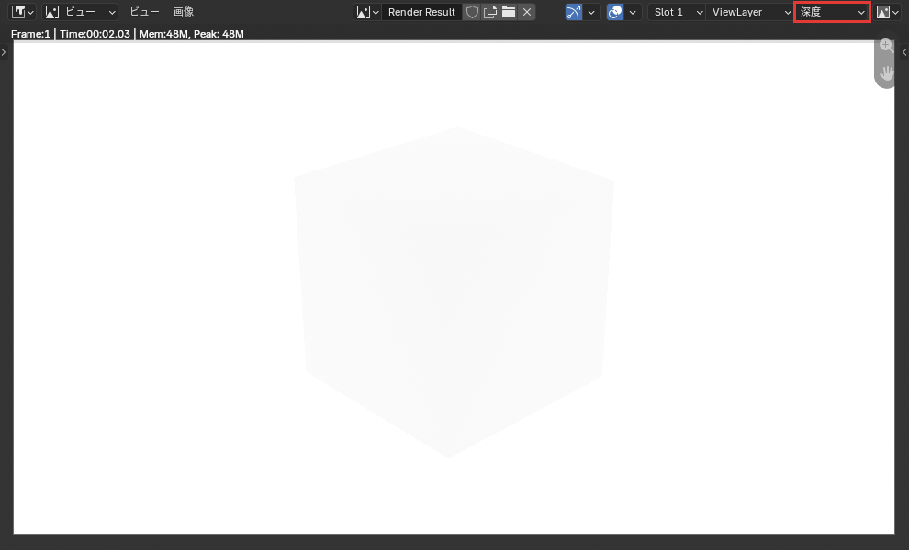Open the 深度 render pass dropdown
Image resolution: width=909 pixels, height=550 pixels.
(x=832, y=12)
